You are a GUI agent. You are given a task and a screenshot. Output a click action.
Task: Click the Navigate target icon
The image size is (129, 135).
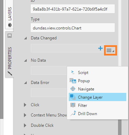click(73, 89)
